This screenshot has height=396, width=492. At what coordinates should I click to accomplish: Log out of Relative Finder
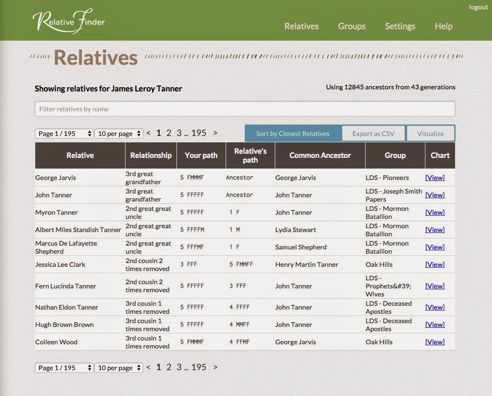(x=478, y=7)
